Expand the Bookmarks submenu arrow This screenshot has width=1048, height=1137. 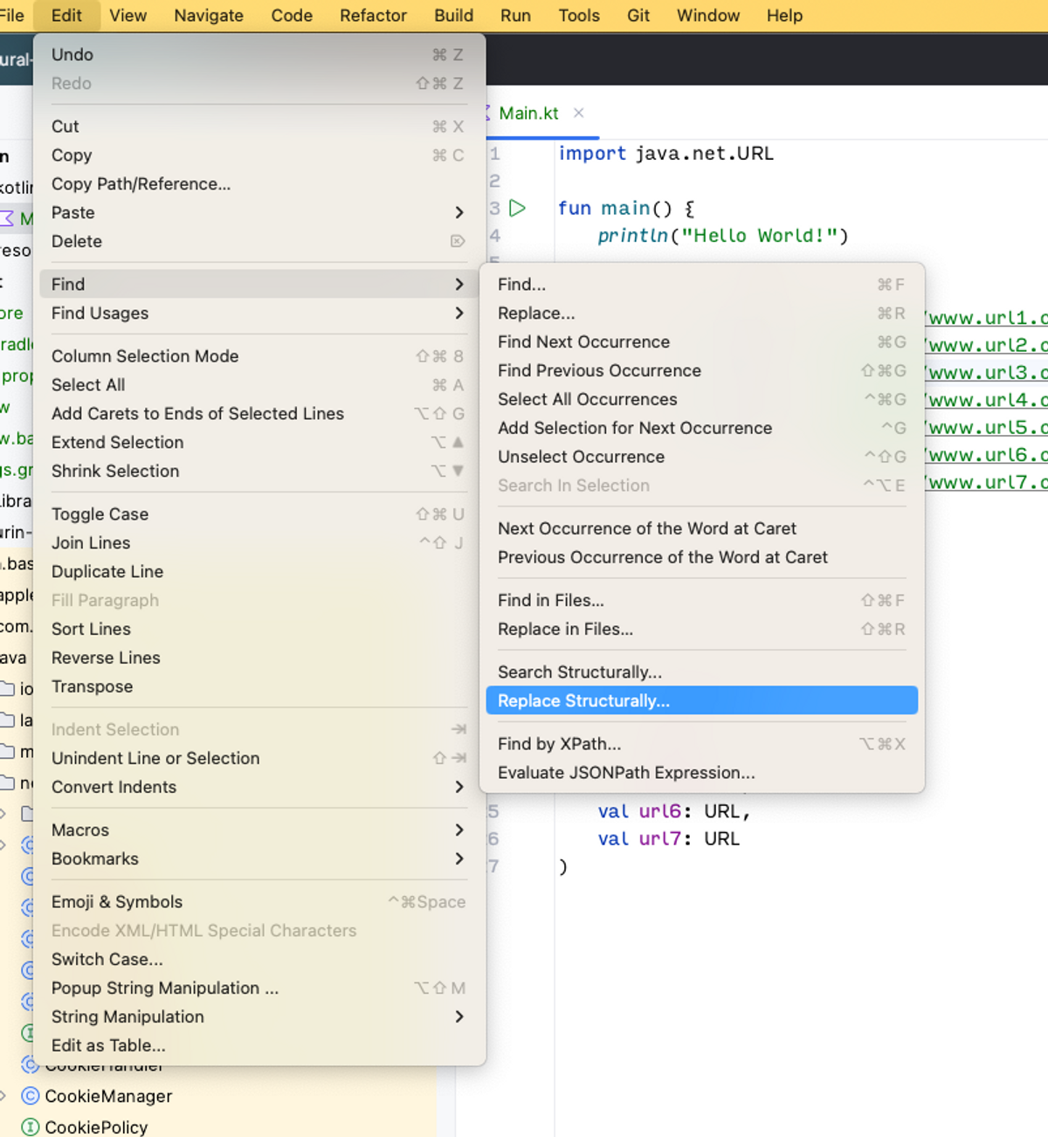[459, 858]
